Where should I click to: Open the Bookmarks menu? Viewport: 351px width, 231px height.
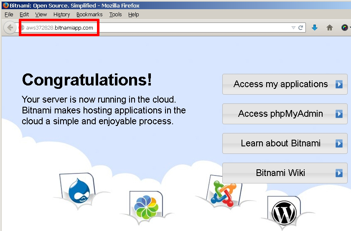click(x=89, y=15)
